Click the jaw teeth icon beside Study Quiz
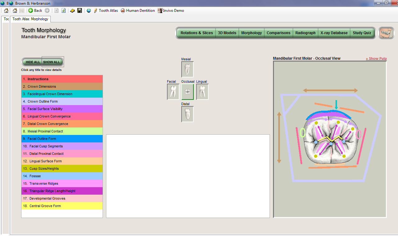 point(386,33)
